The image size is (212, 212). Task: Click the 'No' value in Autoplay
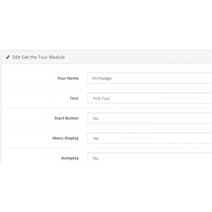pyautogui.click(x=95, y=159)
